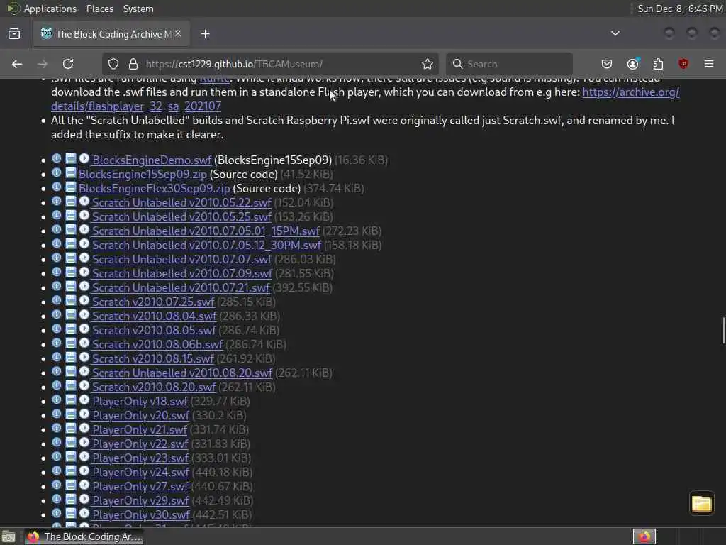Viewport: 726px width, 545px height.
Task: Show site security lock information
Action: pos(133,64)
